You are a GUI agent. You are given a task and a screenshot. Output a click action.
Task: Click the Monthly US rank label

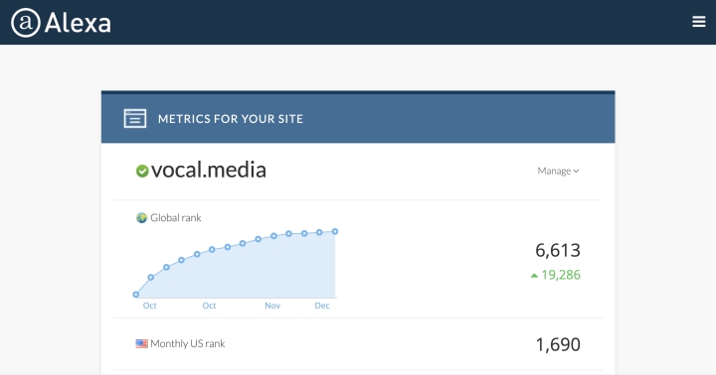click(x=188, y=343)
